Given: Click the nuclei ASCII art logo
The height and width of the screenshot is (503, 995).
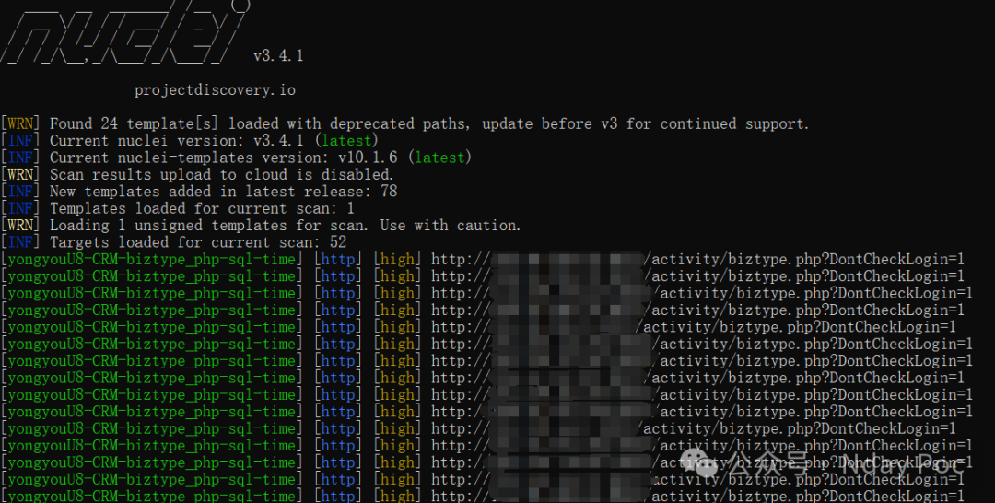Looking at the screenshot, I should [125, 31].
